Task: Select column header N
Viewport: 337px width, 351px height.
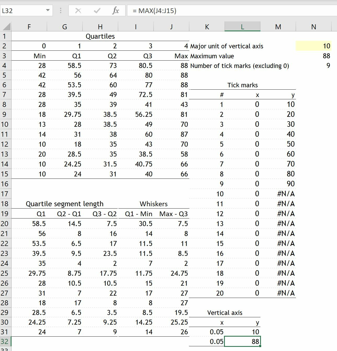Action: point(313,26)
